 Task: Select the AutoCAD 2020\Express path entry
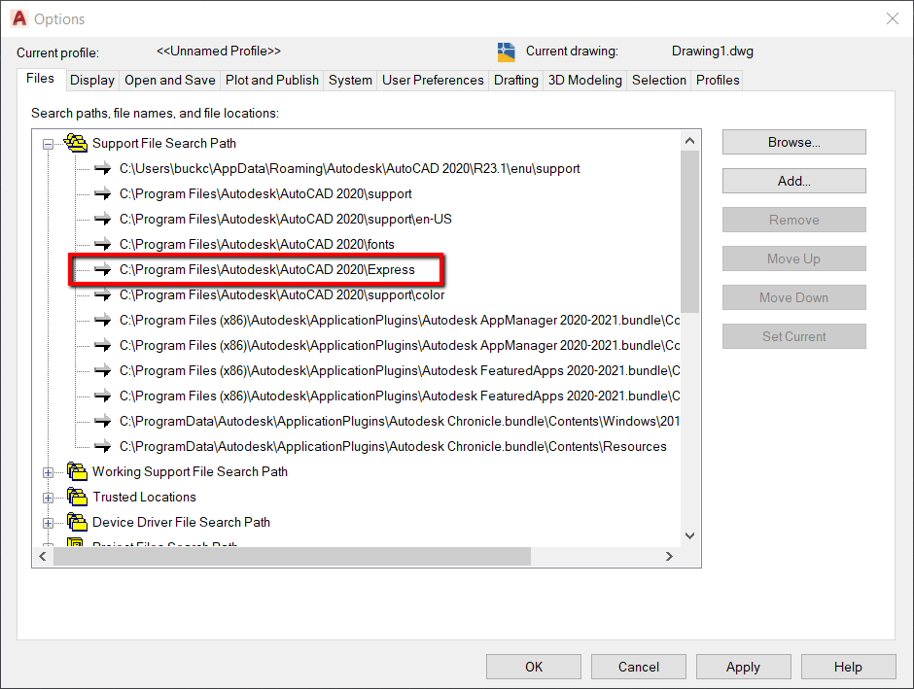pyautogui.click(x=267, y=269)
